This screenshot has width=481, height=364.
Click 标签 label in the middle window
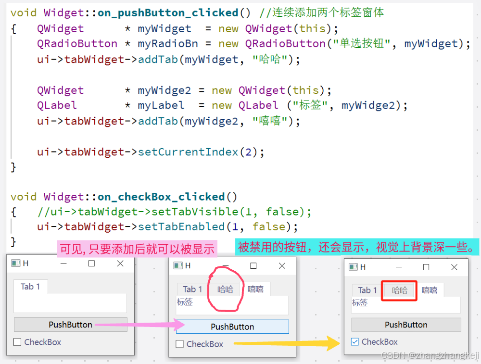coord(185,302)
